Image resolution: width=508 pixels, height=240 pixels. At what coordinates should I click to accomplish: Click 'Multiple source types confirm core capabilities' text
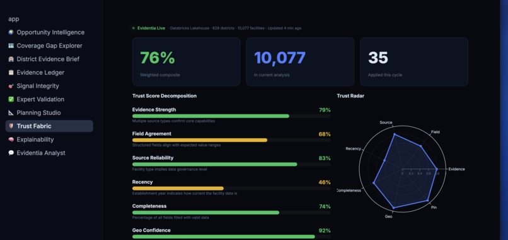click(x=173, y=121)
